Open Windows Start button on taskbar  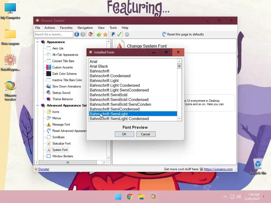point(118,197)
